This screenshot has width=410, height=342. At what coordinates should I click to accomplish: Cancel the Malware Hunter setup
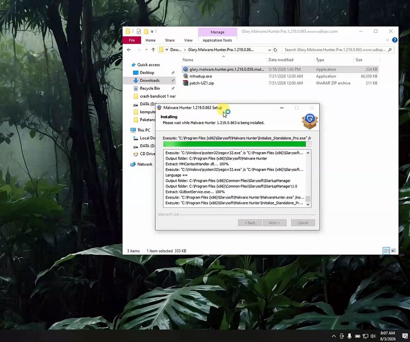click(303, 223)
